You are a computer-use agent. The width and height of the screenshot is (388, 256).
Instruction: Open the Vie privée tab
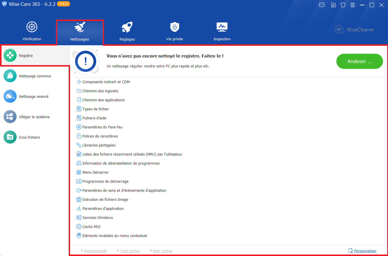tap(174, 31)
